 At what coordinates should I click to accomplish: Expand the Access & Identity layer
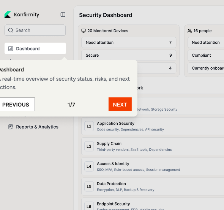[153, 167]
